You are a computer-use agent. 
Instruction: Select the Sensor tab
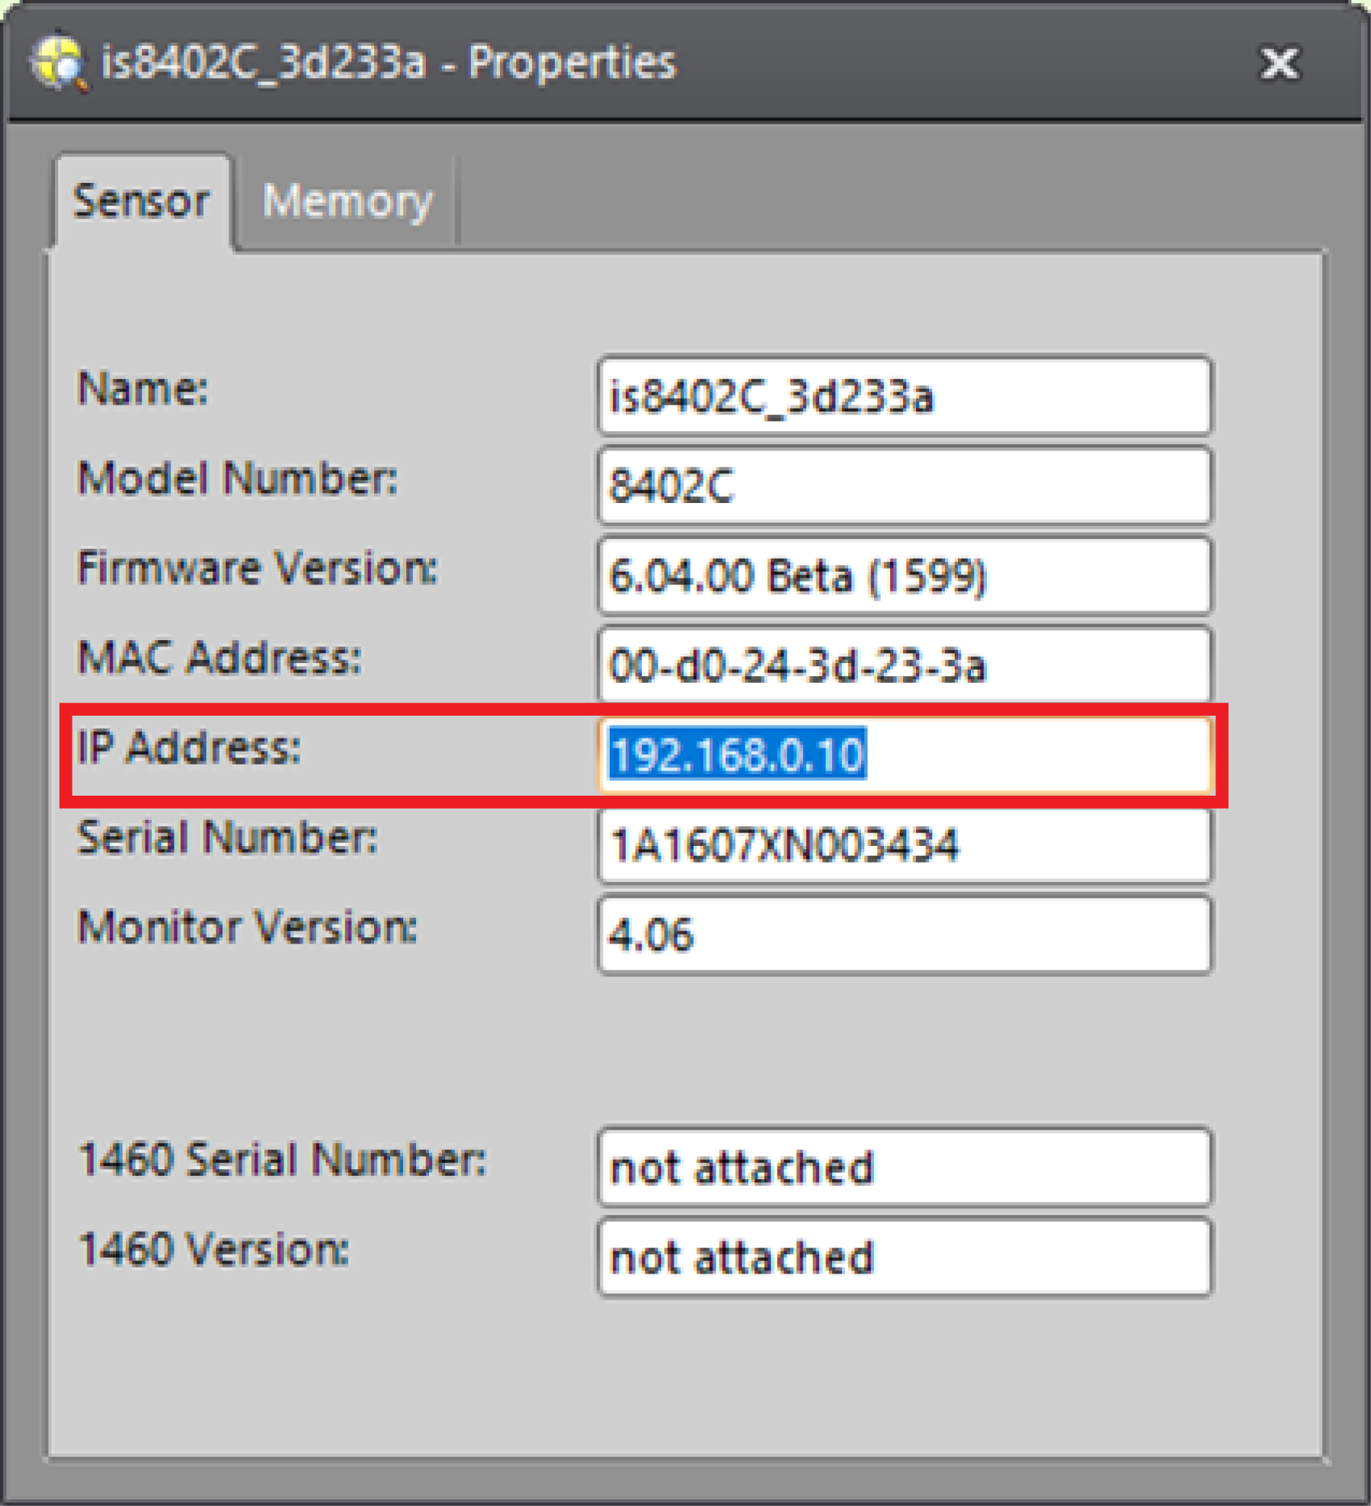click(x=141, y=202)
